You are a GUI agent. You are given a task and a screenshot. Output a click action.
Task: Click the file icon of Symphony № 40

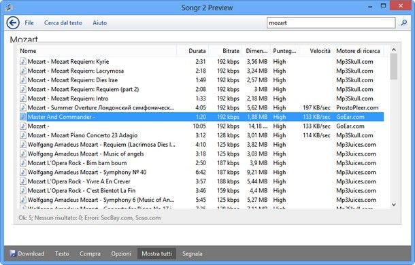[23, 172]
